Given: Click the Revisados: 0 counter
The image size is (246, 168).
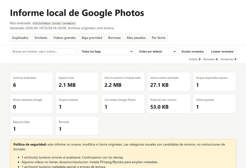Looking at the screenshot, I should click(210, 59).
